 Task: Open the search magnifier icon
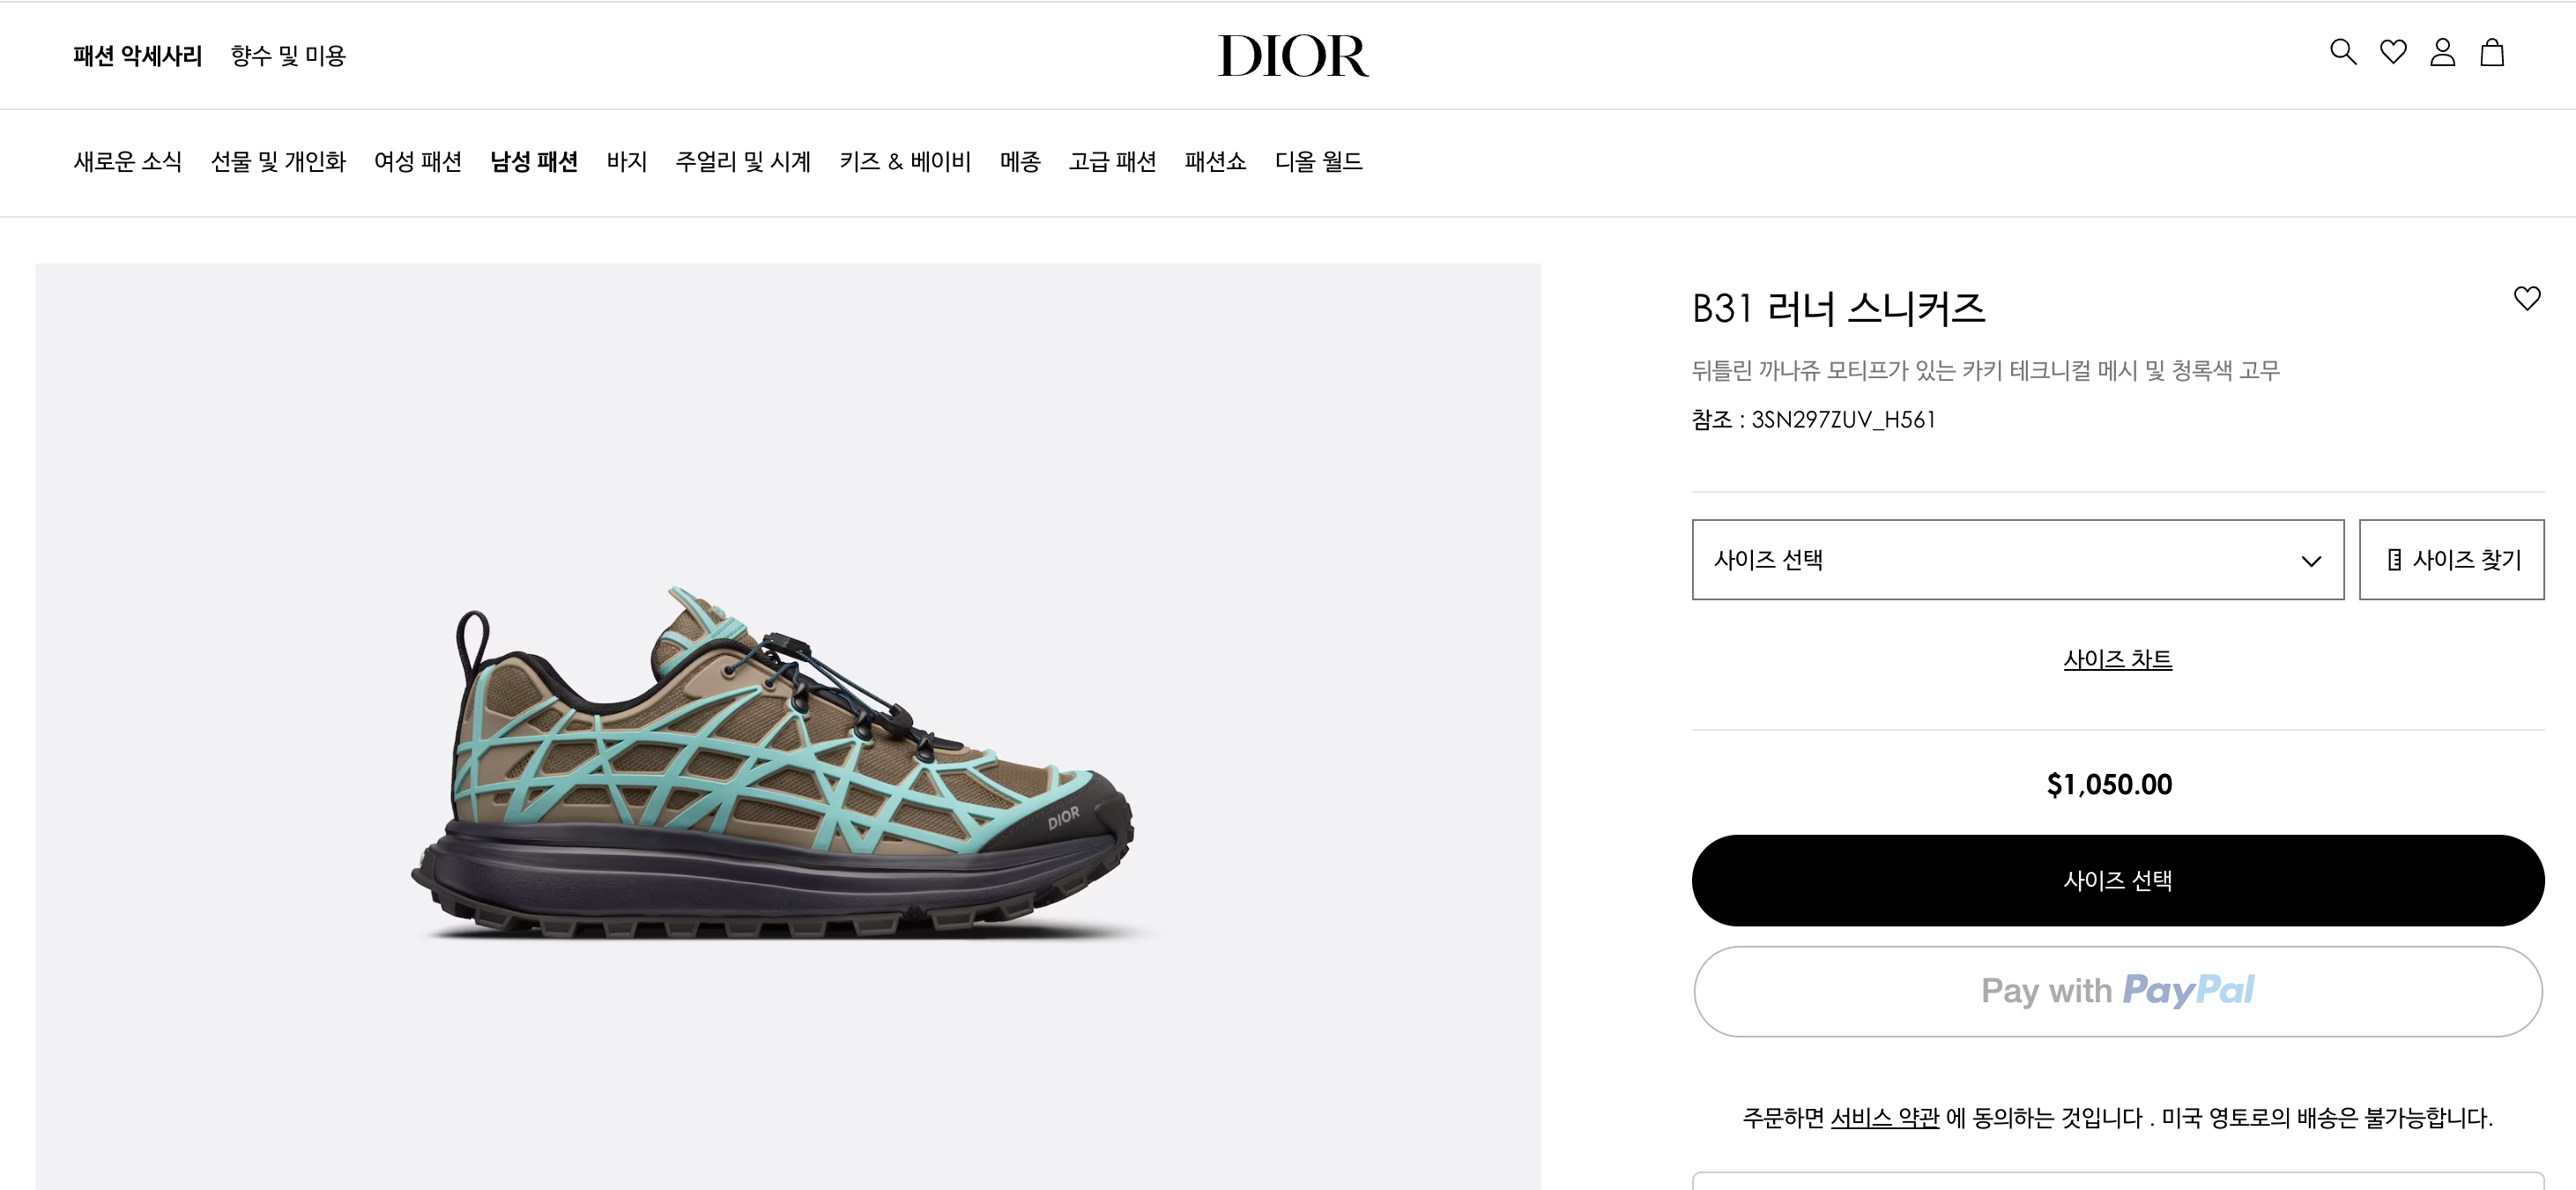pyautogui.click(x=2343, y=52)
